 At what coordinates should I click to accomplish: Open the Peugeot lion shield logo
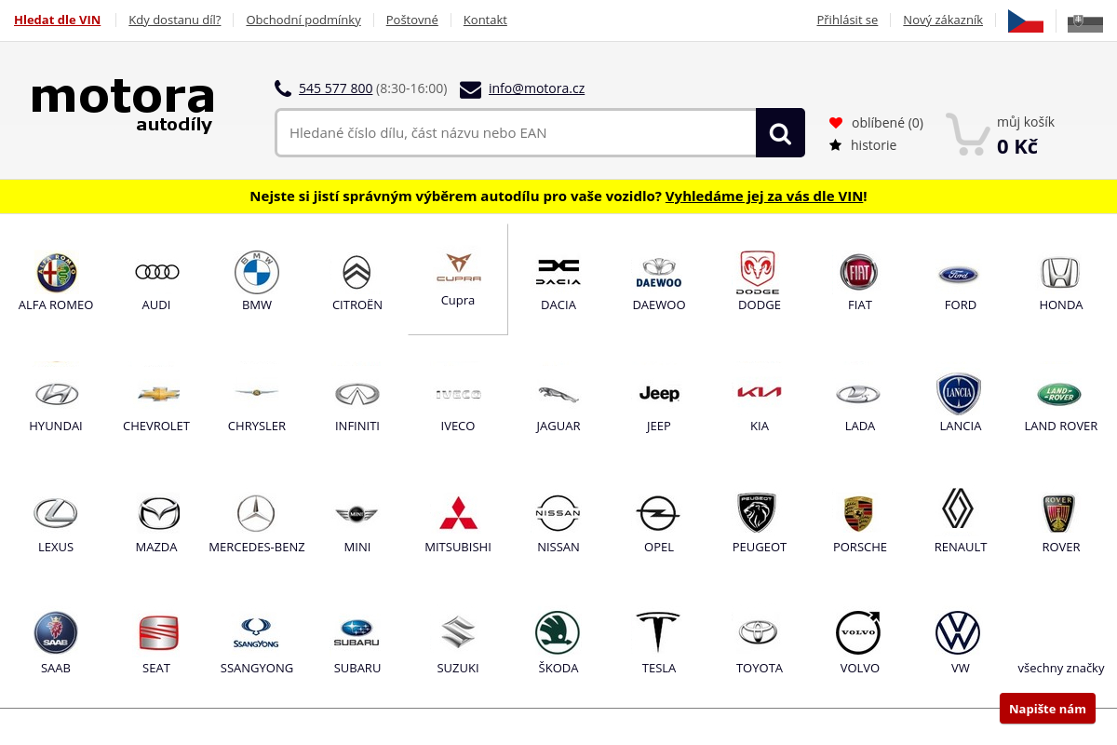coord(759,513)
